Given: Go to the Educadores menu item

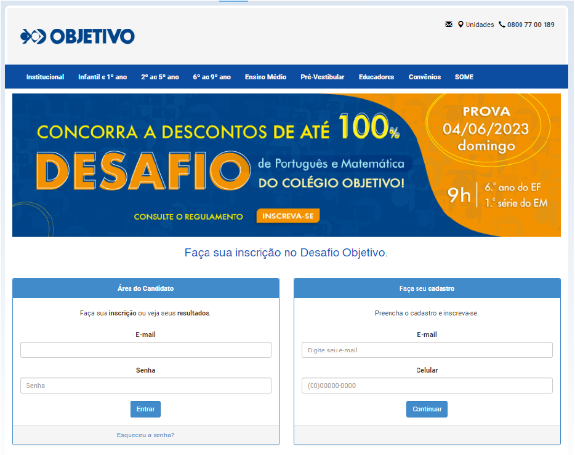Looking at the screenshot, I should coord(376,77).
